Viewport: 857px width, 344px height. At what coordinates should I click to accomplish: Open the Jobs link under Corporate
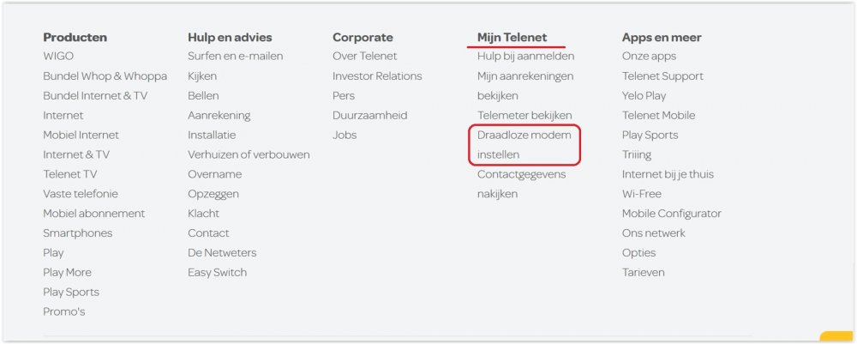click(x=345, y=136)
